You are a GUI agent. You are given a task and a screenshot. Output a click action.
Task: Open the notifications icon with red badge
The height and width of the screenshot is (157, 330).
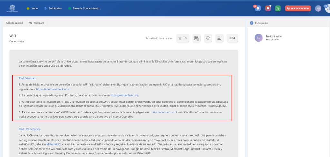click(257, 8)
